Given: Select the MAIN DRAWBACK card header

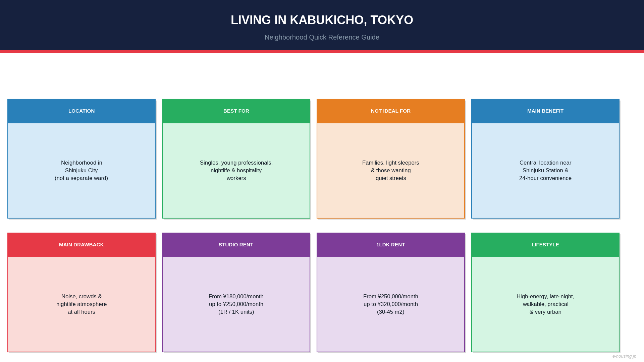Looking at the screenshot, I should click(82, 245).
